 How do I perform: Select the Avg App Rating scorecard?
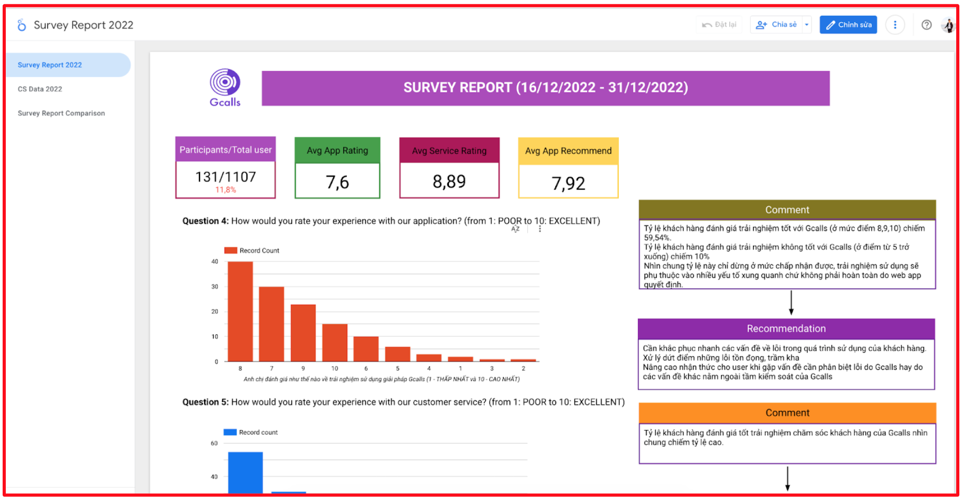coord(337,168)
